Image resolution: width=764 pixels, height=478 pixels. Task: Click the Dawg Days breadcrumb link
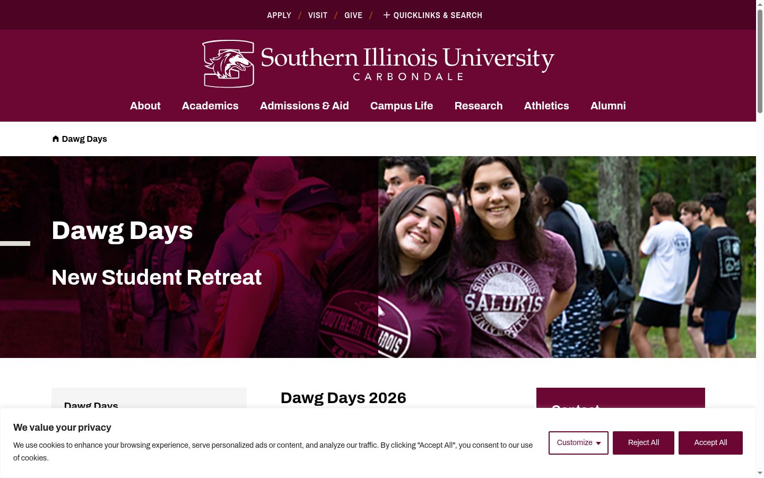(x=84, y=139)
